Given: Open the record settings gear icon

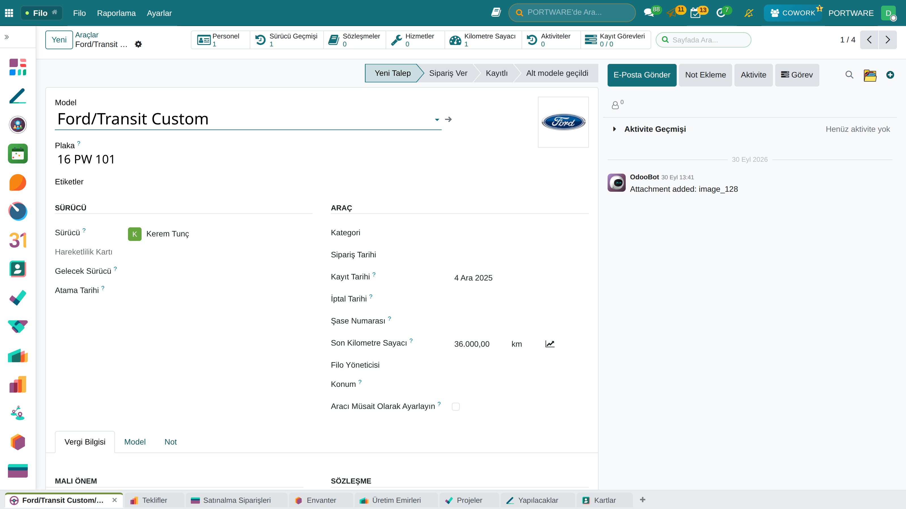Looking at the screenshot, I should 138,44.
